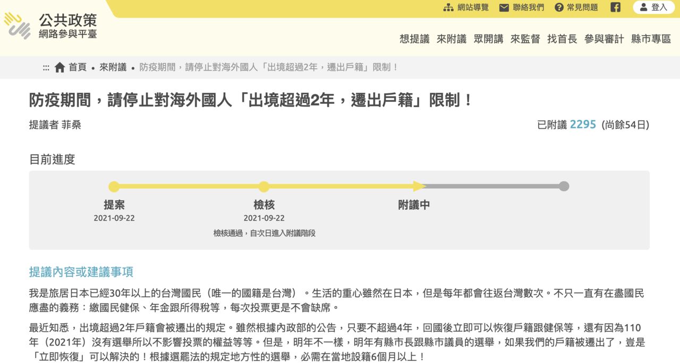Click the home icon in breadcrumb
This screenshot has width=680, height=363.
pyautogui.click(x=60, y=67)
